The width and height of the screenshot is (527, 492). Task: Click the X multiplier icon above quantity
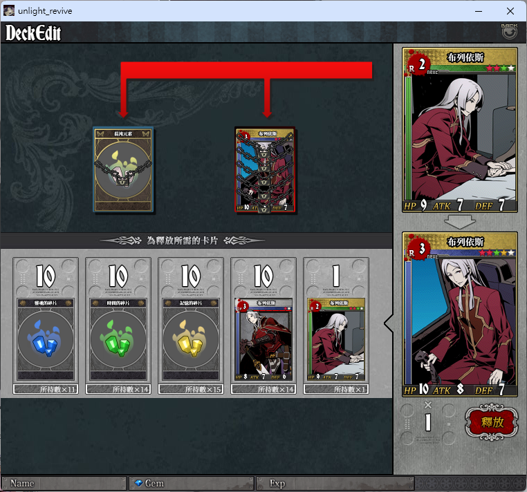pyautogui.click(x=428, y=405)
